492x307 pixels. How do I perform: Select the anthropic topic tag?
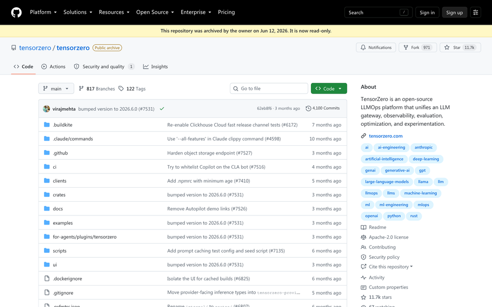pyautogui.click(x=424, y=147)
